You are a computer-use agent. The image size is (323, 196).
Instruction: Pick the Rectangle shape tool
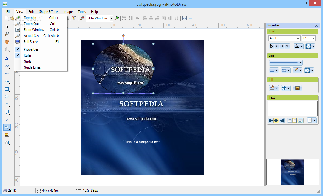click(x=7, y=89)
